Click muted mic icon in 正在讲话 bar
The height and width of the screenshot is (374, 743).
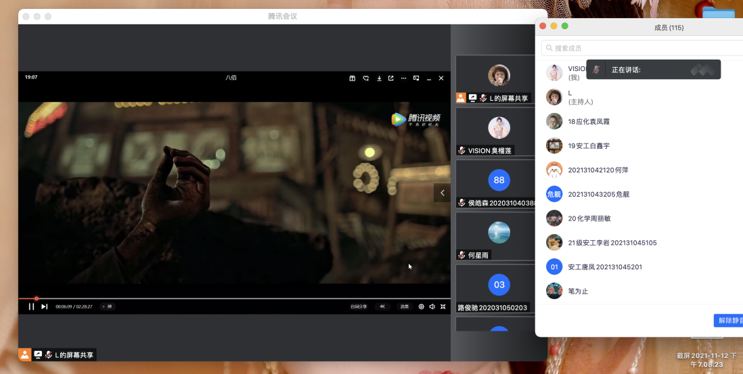click(596, 70)
